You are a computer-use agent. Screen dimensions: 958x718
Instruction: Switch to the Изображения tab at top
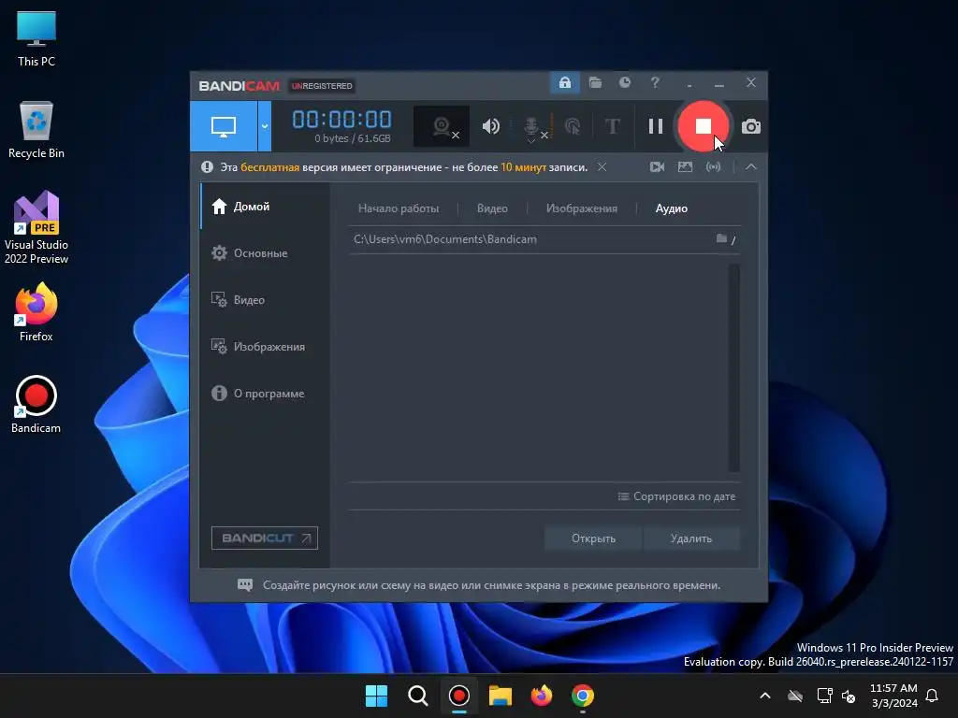coord(581,208)
